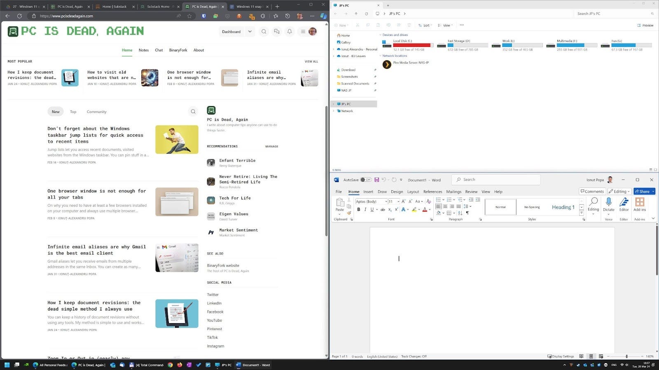Show paragraph marks with pilcrow icon
This screenshot has height=370, width=659.
(x=467, y=213)
